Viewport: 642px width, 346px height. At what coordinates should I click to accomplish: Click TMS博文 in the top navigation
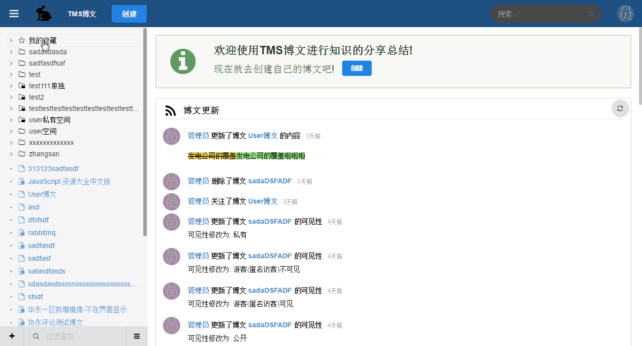click(82, 14)
